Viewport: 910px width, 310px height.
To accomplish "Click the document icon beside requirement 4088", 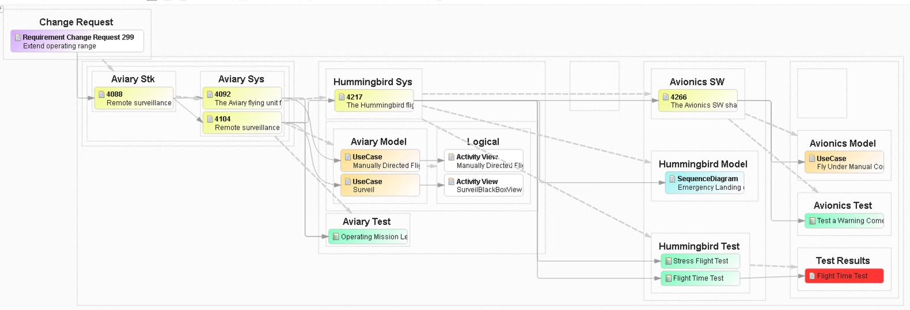I will click(101, 94).
